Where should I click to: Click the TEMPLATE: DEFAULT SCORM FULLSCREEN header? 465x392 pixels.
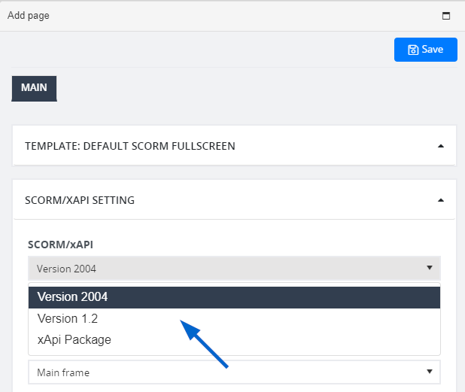click(130, 146)
